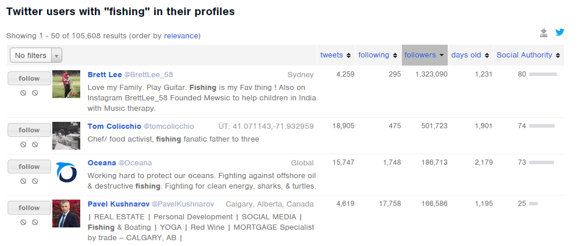
Task: Click the download results icon
Action: [x=544, y=32]
